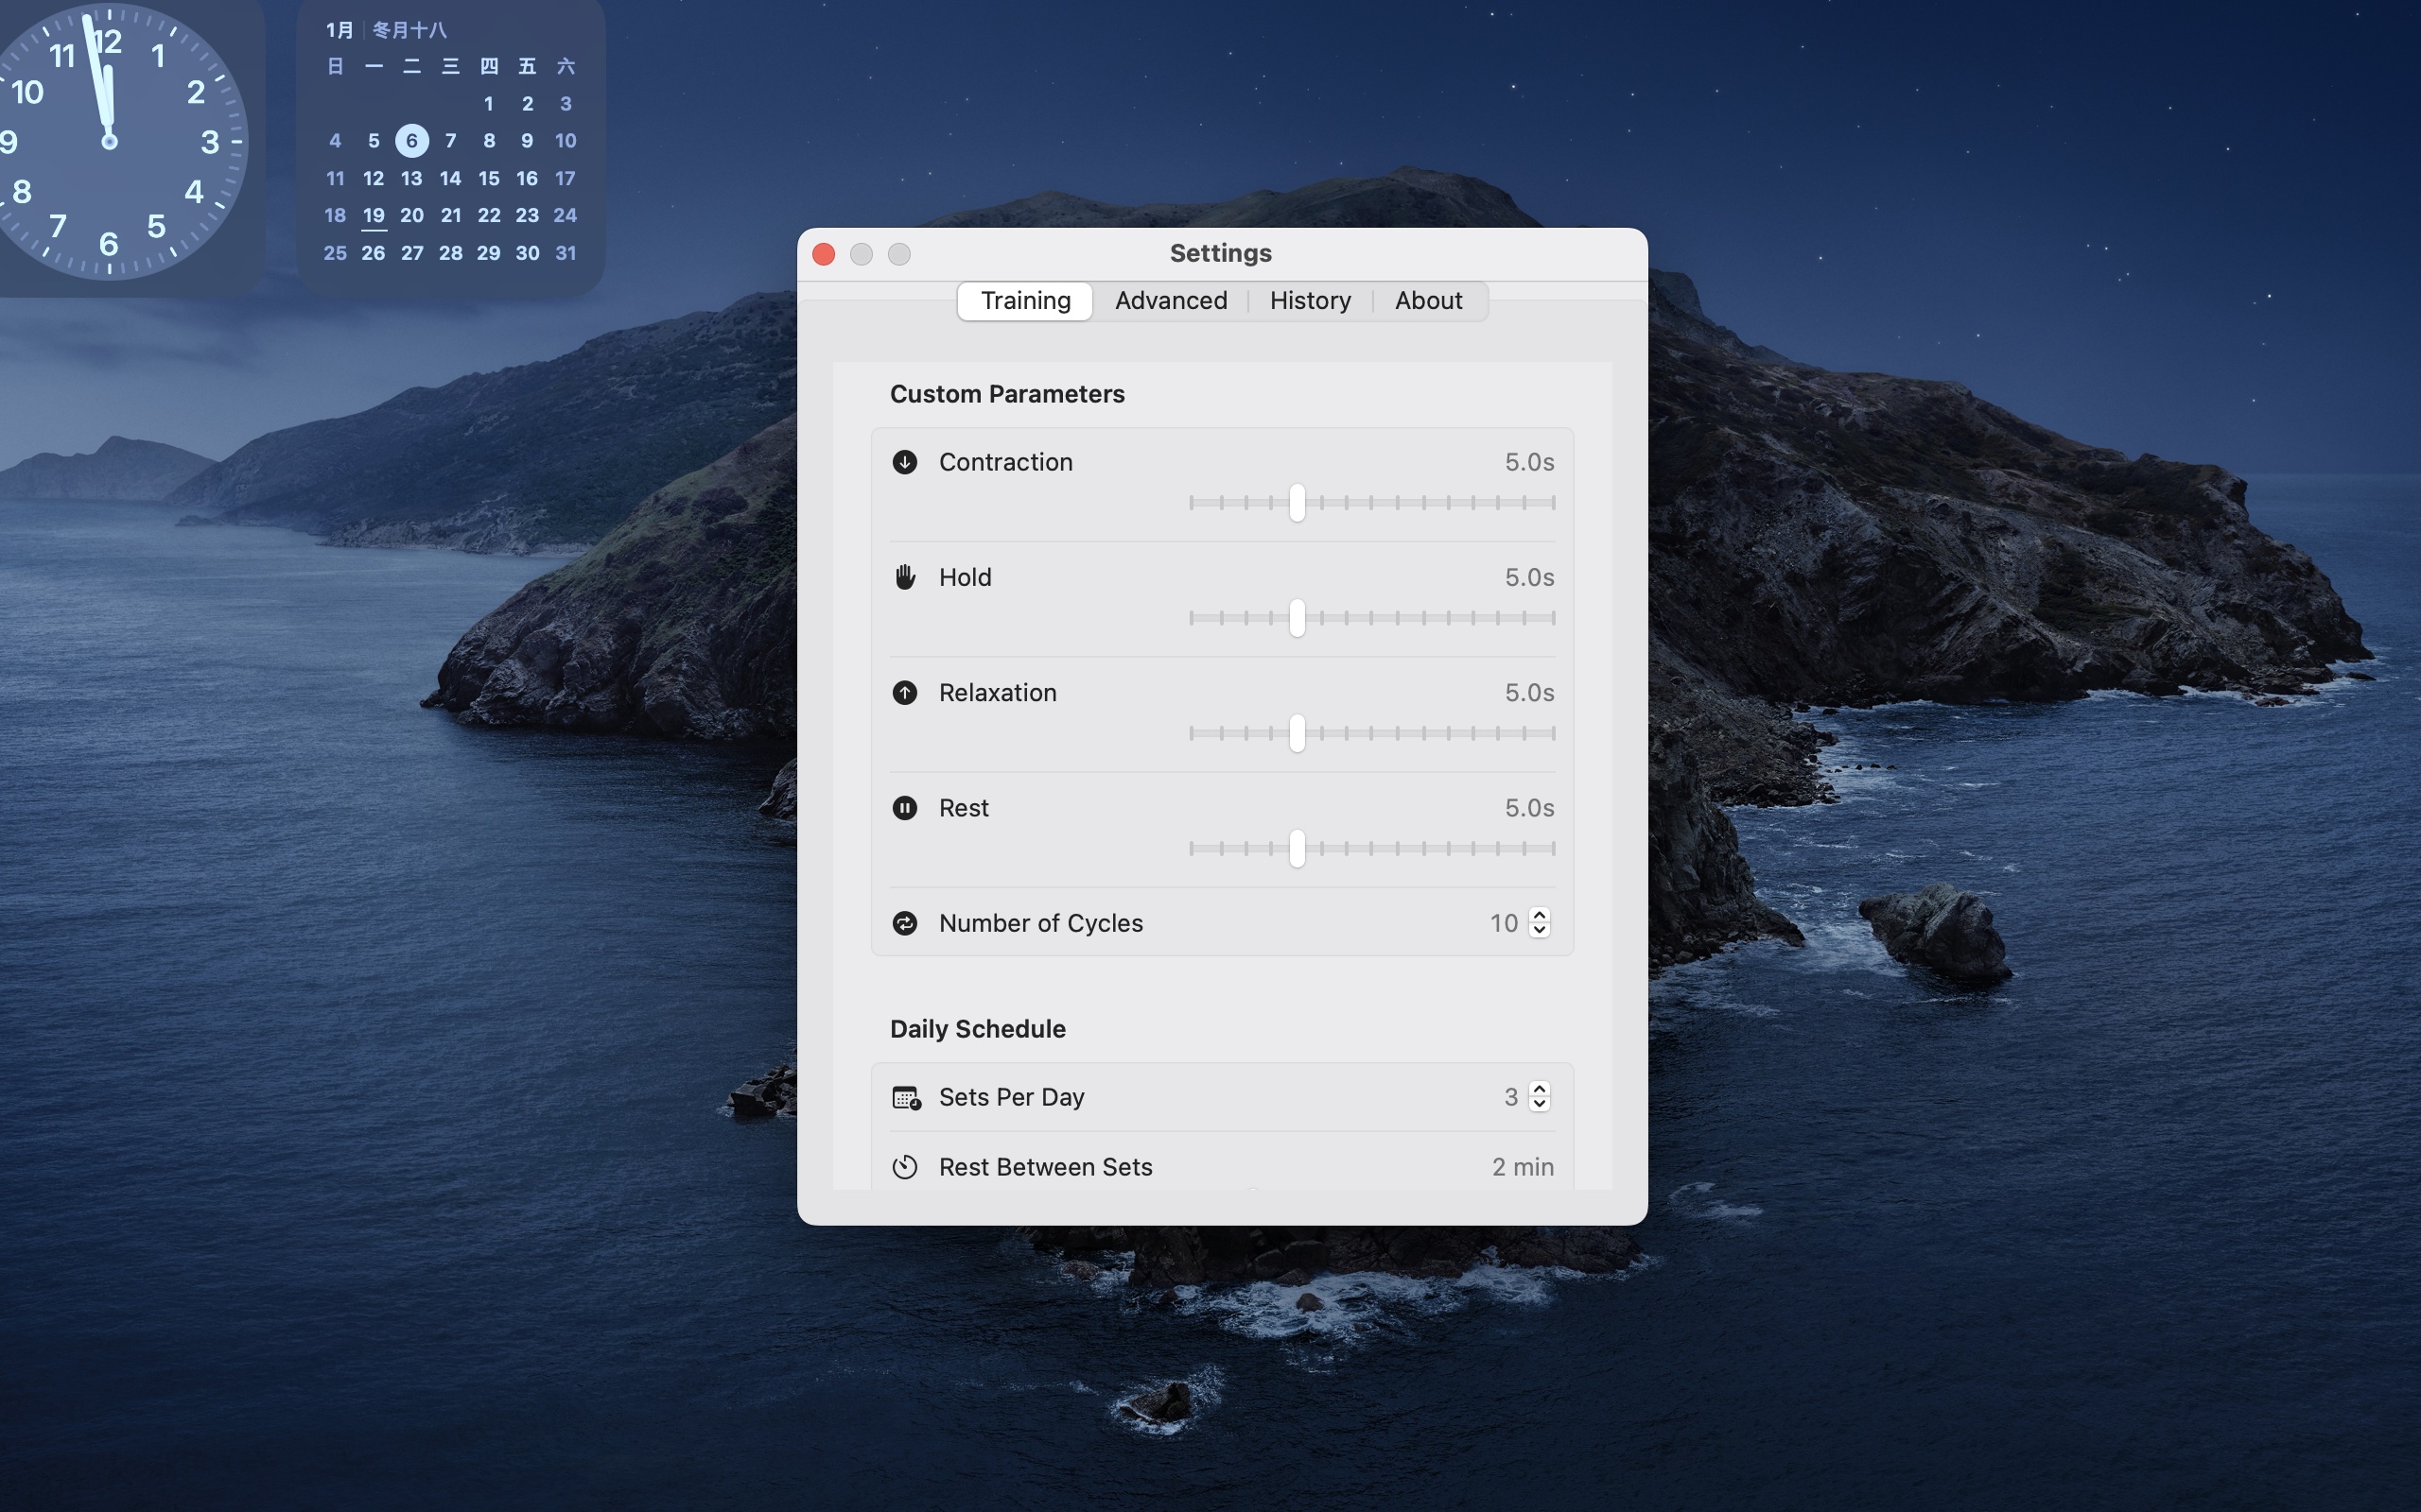This screenshot has width=2421, height=1512.
Task: Select date 19 in calendar widget
Action: pyautogui.click(x=374, y=216)
